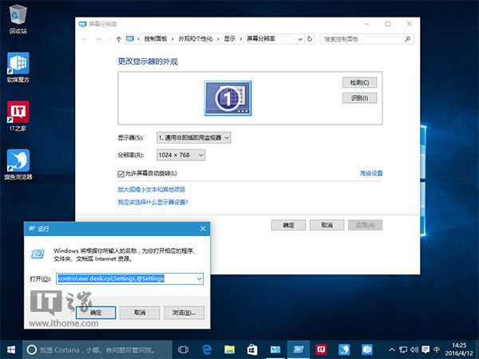Open the IT之家 taskbar icon
This screenshot has width=479, height=359.
coord(321,350)
